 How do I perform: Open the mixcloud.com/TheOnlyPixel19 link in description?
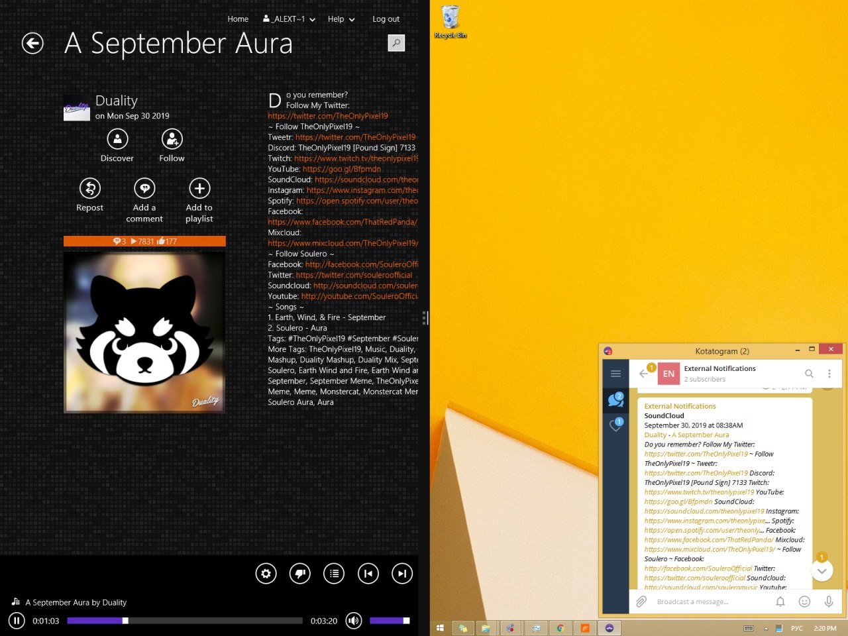click(343, 243)
